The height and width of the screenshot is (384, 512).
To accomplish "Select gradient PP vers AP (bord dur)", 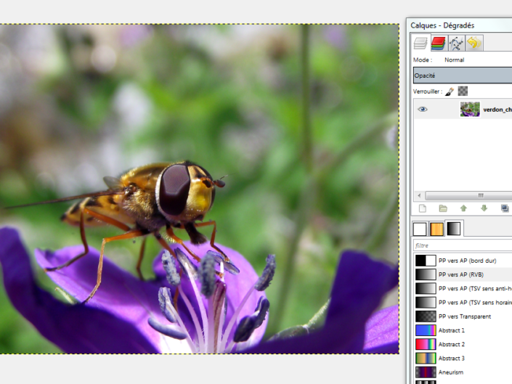I will pos(463,261).
